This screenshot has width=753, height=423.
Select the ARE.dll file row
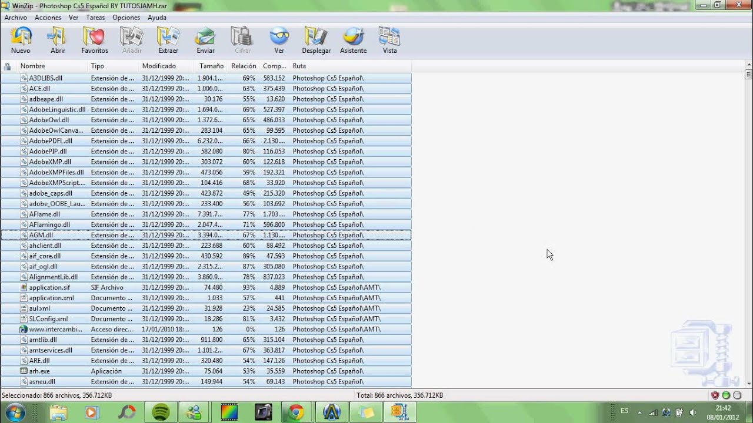point(206,361)
